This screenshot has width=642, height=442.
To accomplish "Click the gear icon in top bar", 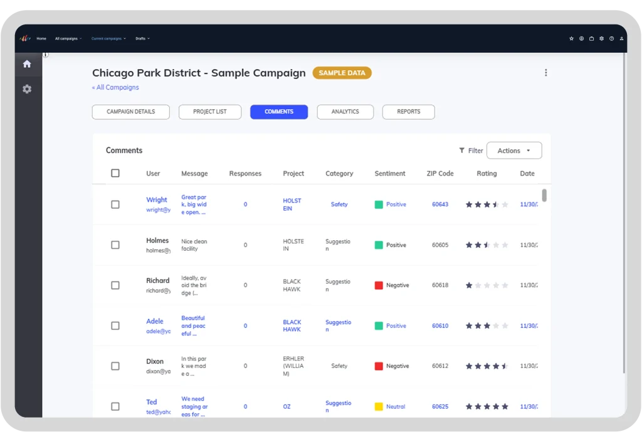I will [x=601, y=38].
